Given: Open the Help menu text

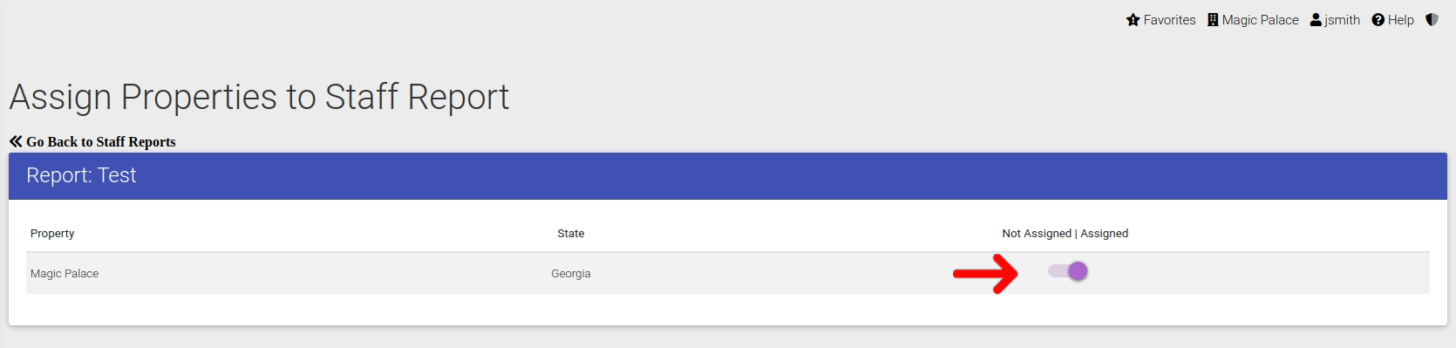Looking at the screenshot, I should tap(1400, 20).
